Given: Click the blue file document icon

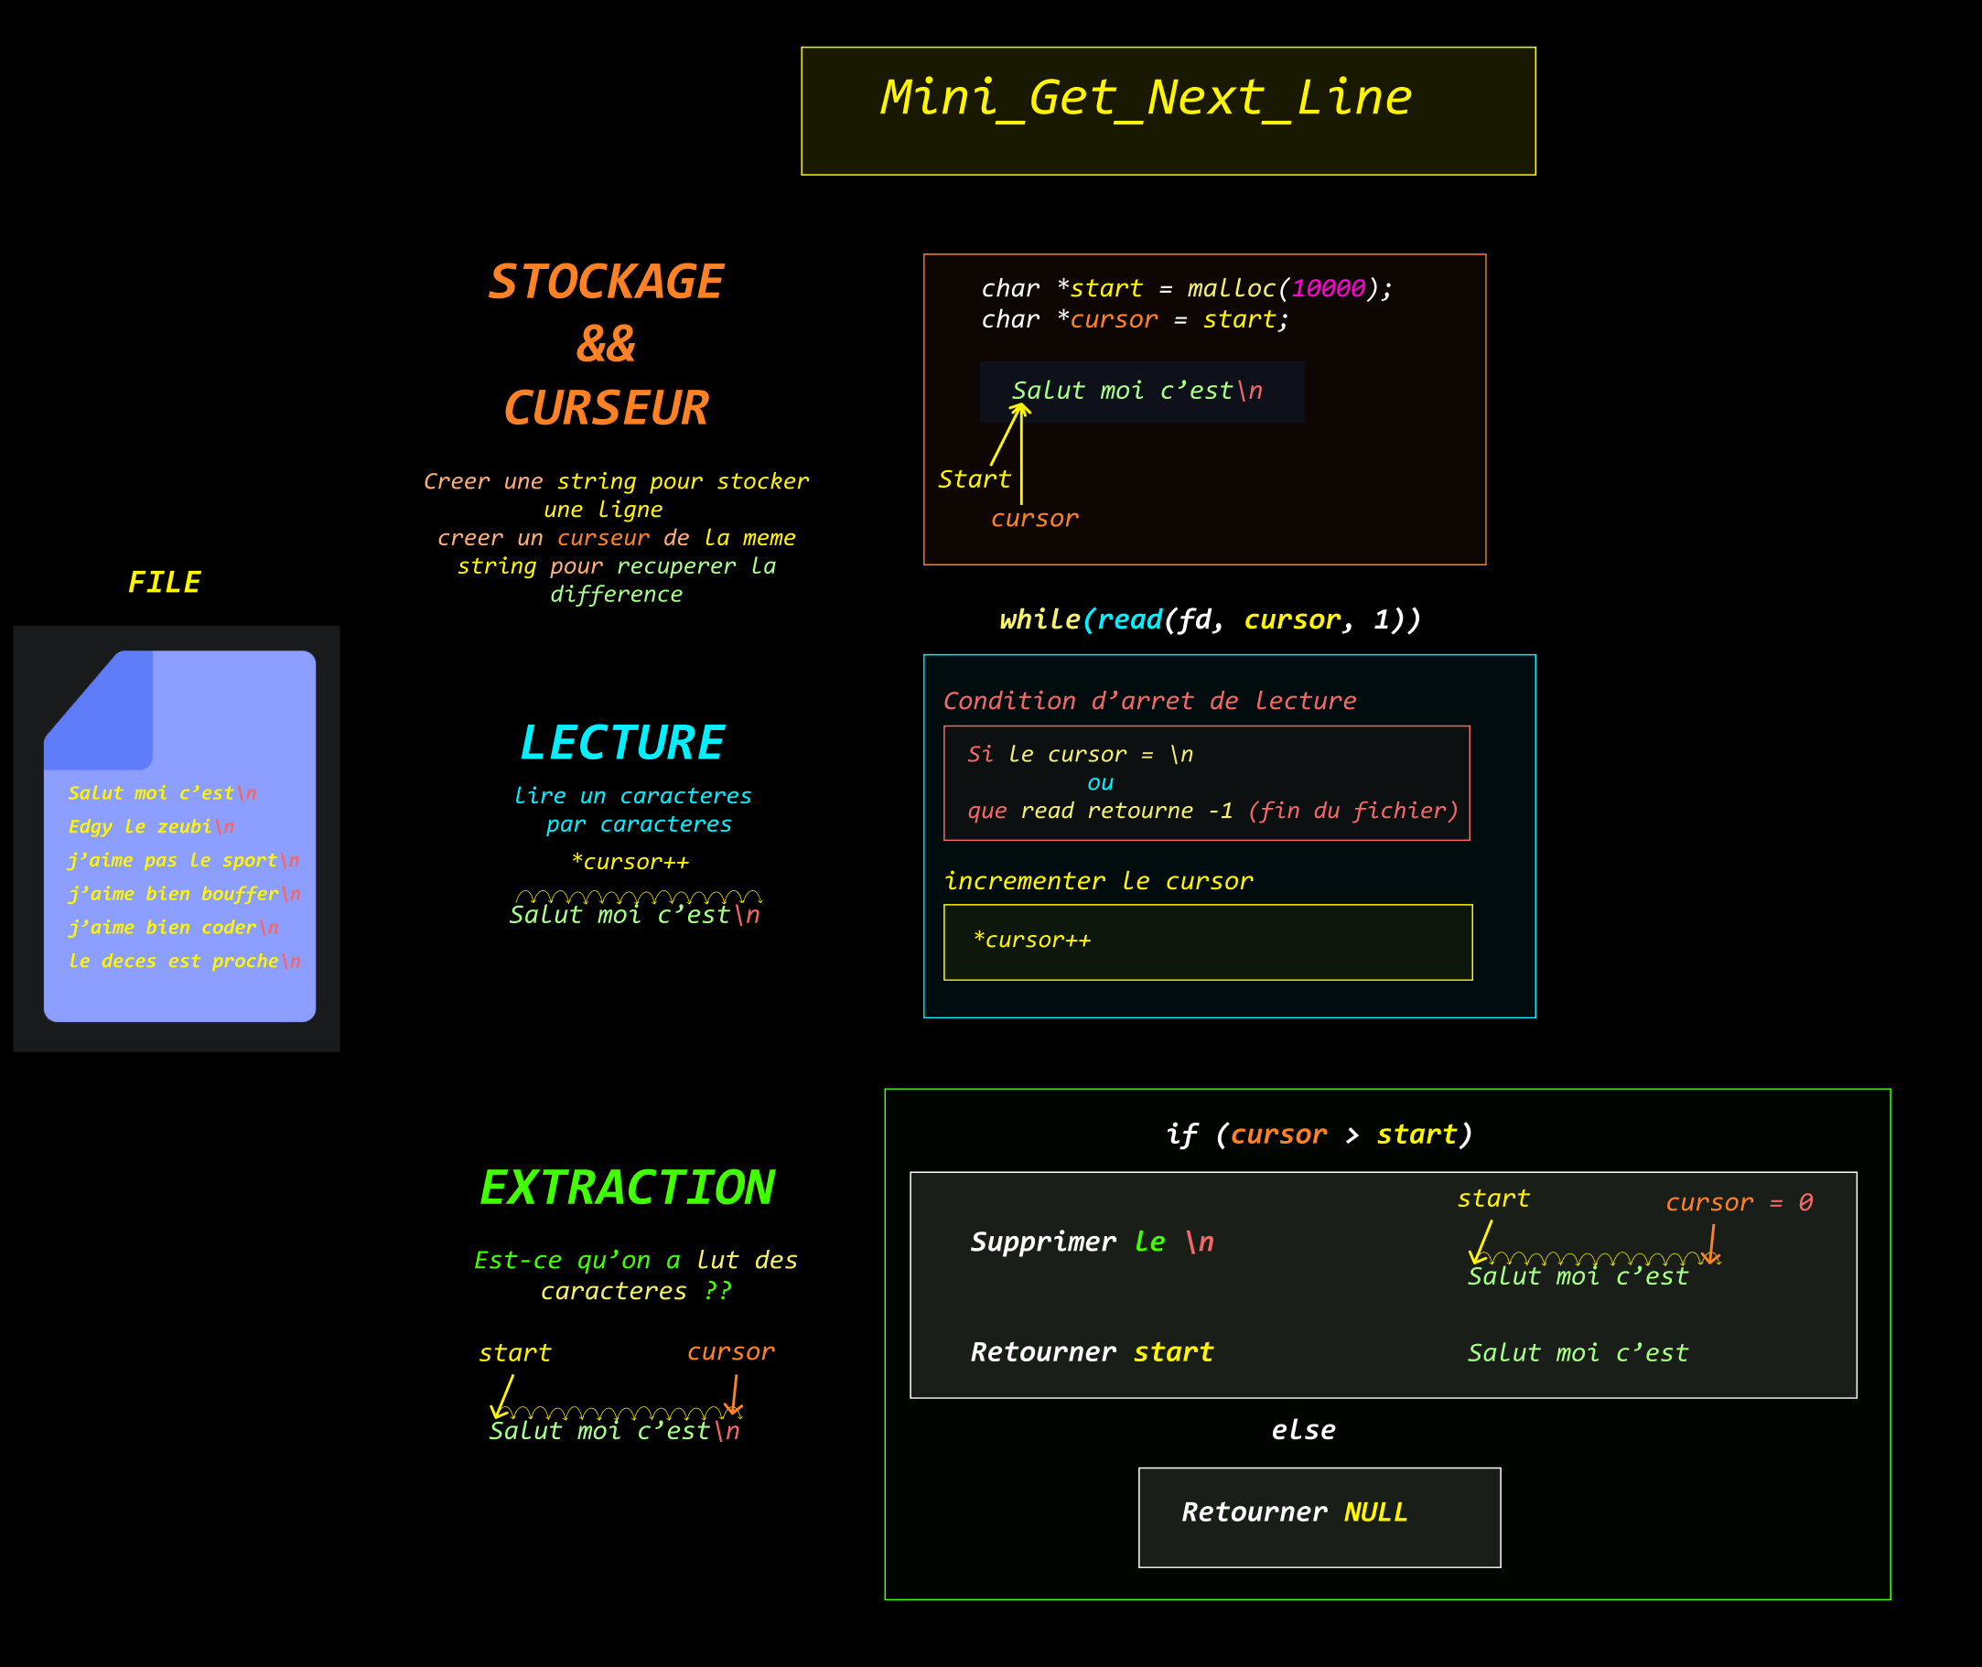Looking at the screenshot, I should click(179, 835).
